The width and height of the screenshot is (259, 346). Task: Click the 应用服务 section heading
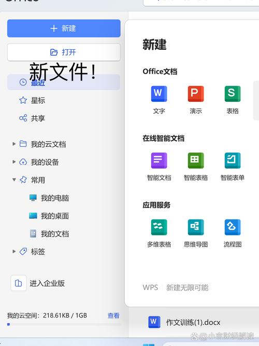click(156, 205)
